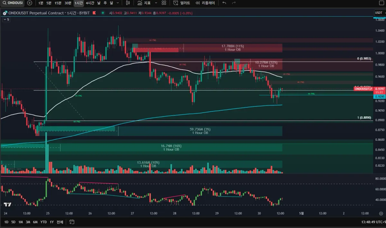Select the 30분 timeframe

pos(68,3)
